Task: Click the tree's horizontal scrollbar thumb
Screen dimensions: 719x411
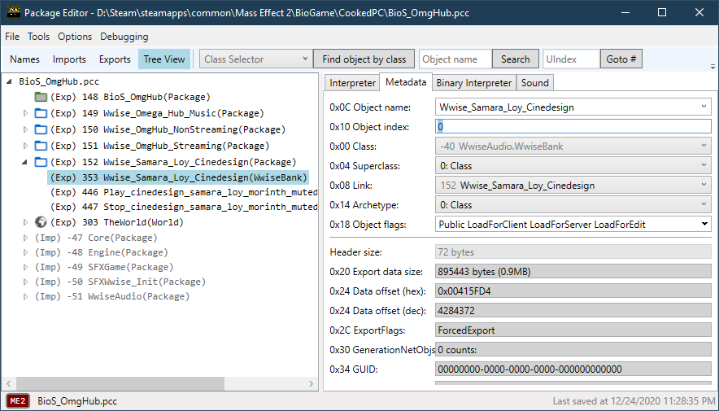Action: pyautogui.click(x=120, y=383)
